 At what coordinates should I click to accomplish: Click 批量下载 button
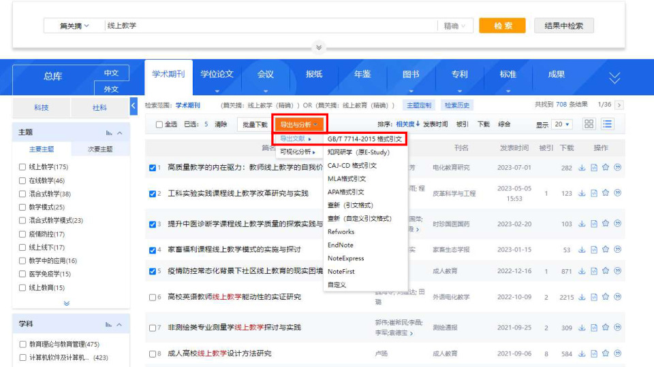click(x=255, y=124)
